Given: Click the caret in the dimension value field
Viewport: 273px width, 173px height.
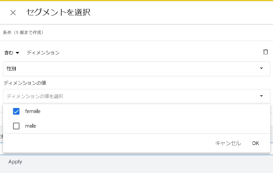Looking at the screenshot, I should 261,96.
